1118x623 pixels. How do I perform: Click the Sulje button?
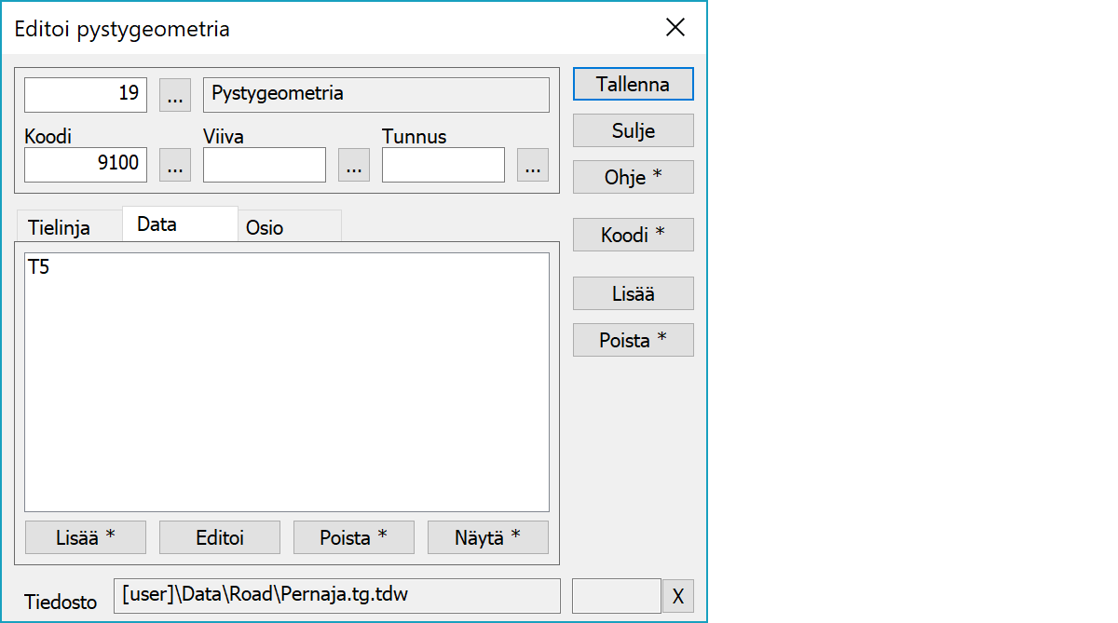(x=633, y=130)
